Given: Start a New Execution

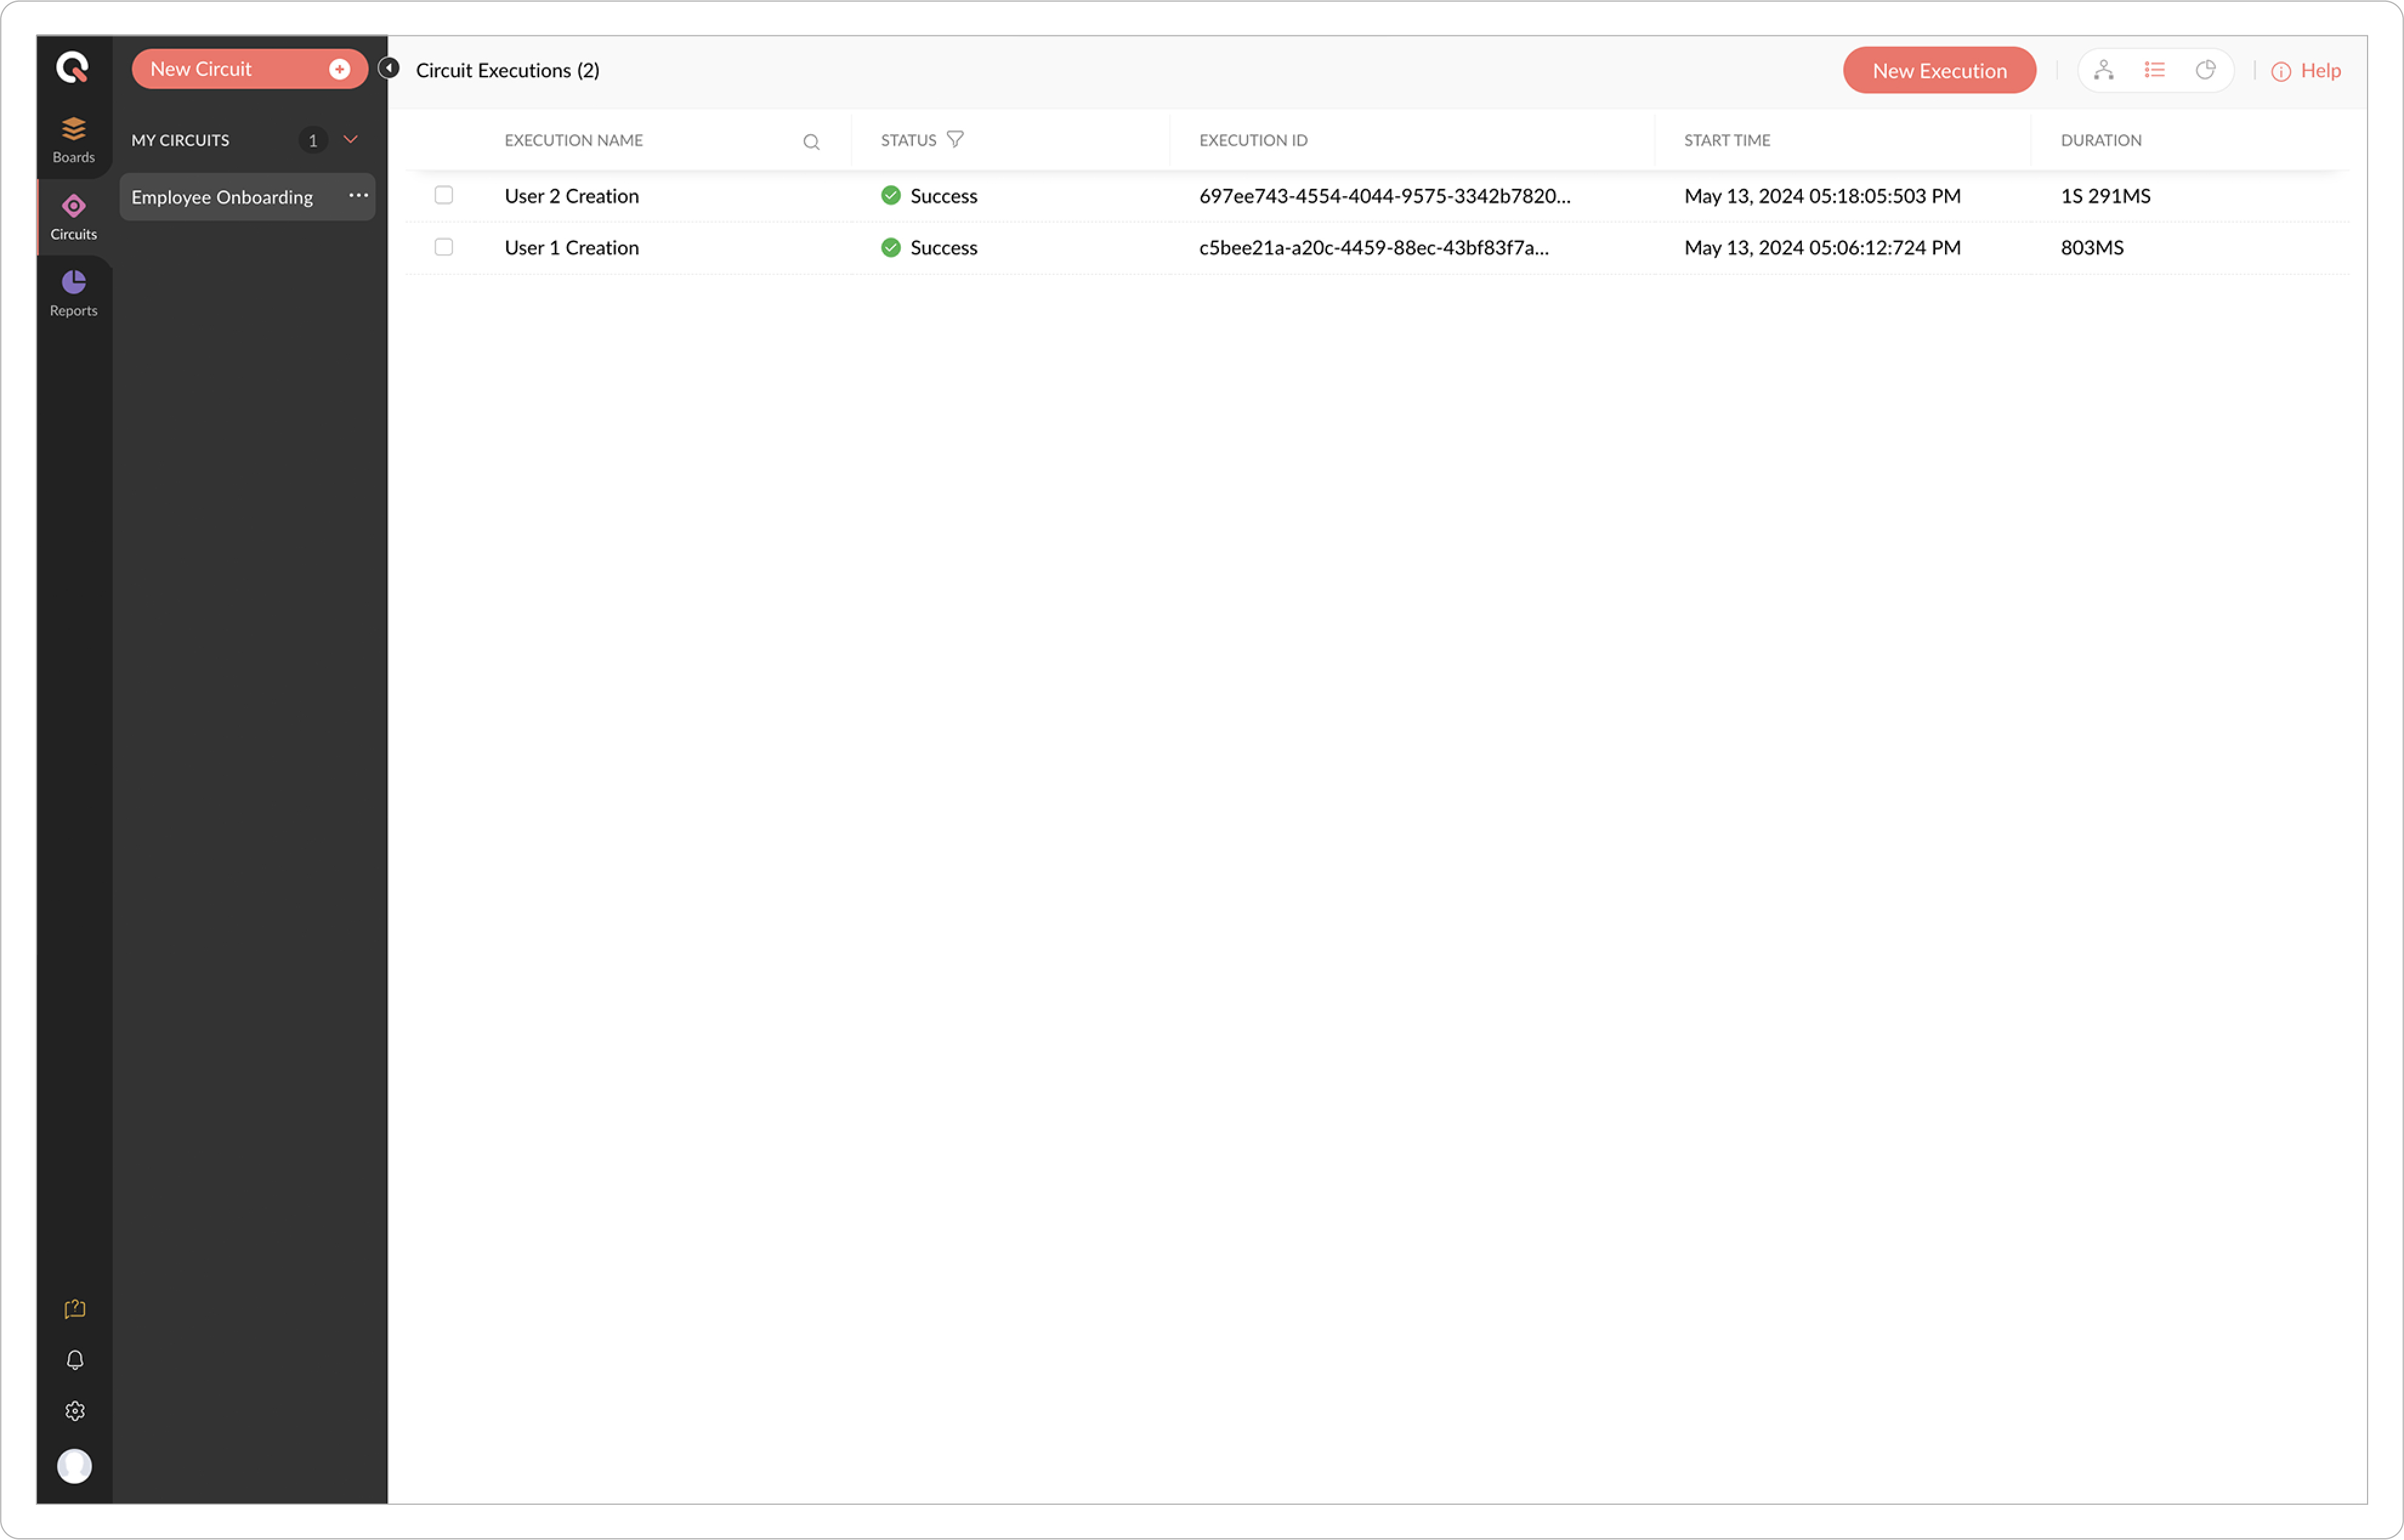Looking at the screenshot, I should tap(1939, 70).
